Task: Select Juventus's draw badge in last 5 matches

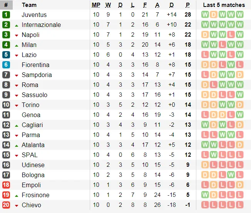Action: [214, 15]
